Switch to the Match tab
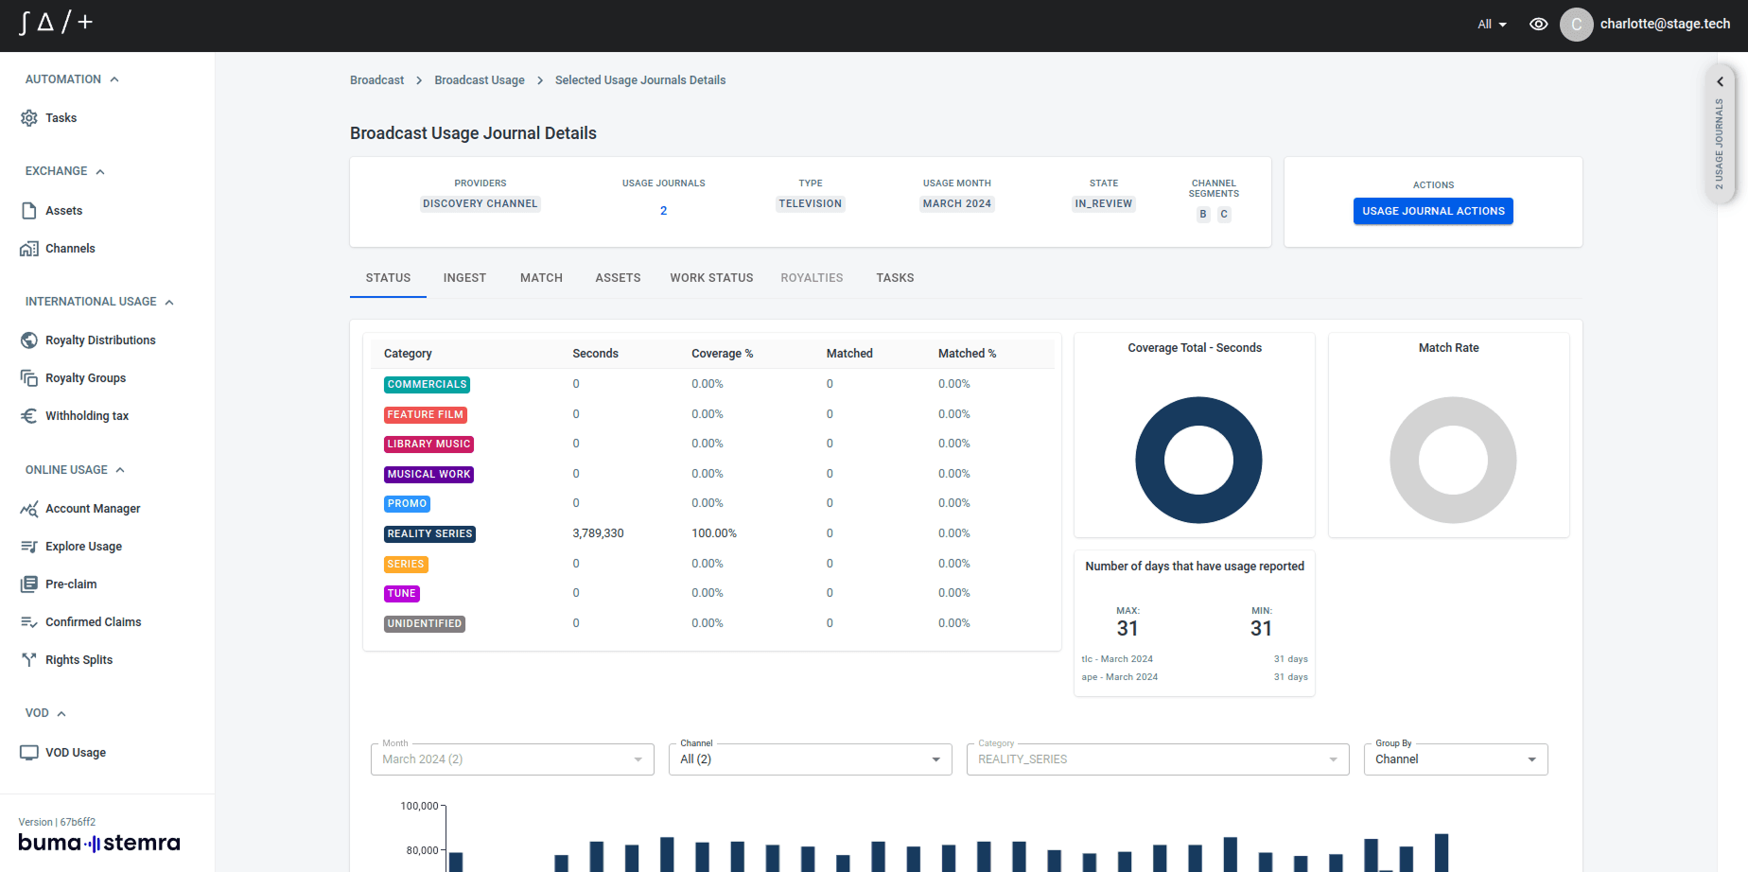The width and height of the screenshot is (1748, 872). [x=541, y=278]
